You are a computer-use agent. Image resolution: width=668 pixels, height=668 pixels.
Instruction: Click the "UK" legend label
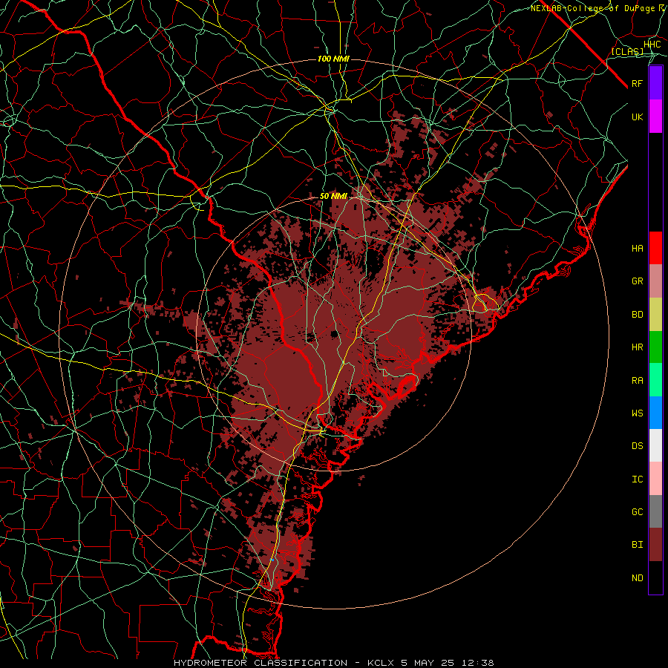click(x=638, y=117)
